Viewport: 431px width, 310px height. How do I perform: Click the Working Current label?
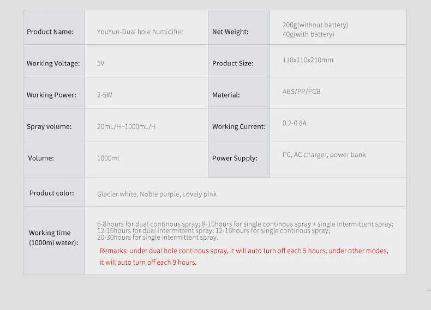click(239, 126)
